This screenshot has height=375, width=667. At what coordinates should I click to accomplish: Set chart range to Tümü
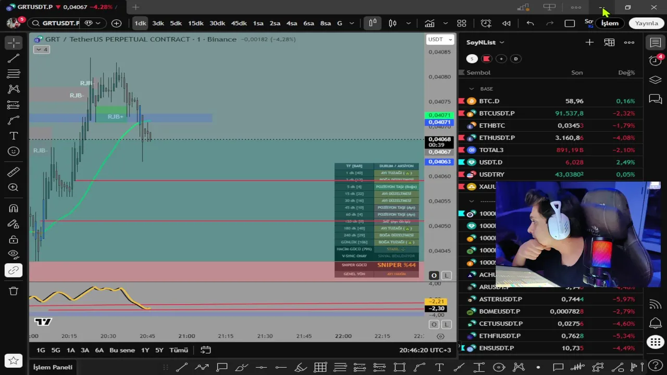click(x=179, y=350)
